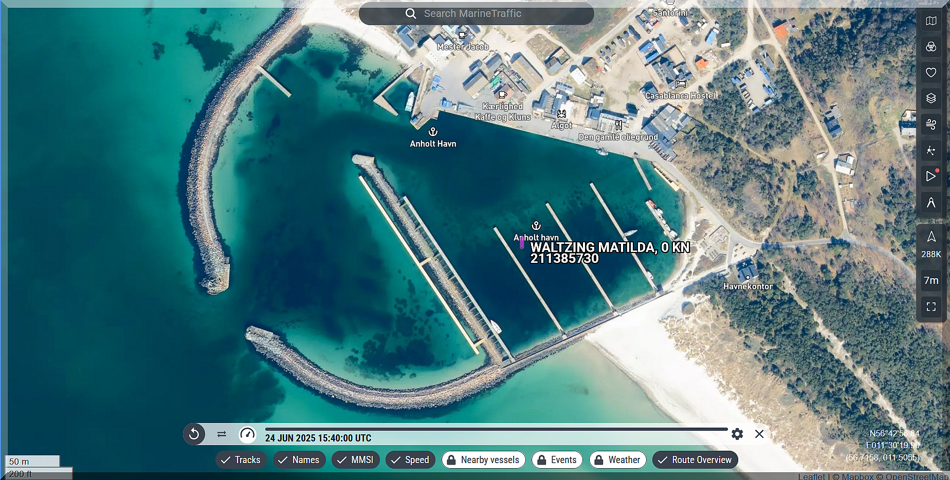Viewport: 950px width, 480px height.
Task: Disable the Names label toggle
Action: click(x=298, y=460)
